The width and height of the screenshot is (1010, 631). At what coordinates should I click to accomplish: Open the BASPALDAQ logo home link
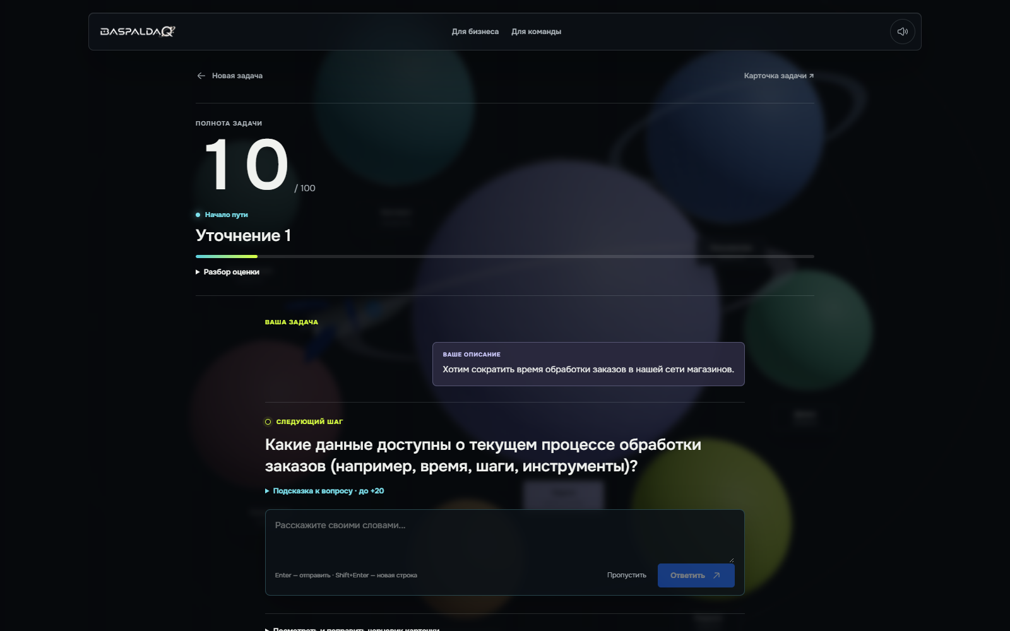[138, 32]
